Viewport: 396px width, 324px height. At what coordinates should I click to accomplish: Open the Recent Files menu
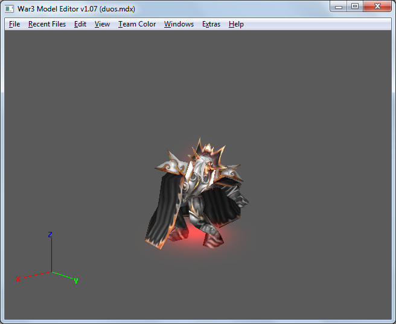point(47,24)
